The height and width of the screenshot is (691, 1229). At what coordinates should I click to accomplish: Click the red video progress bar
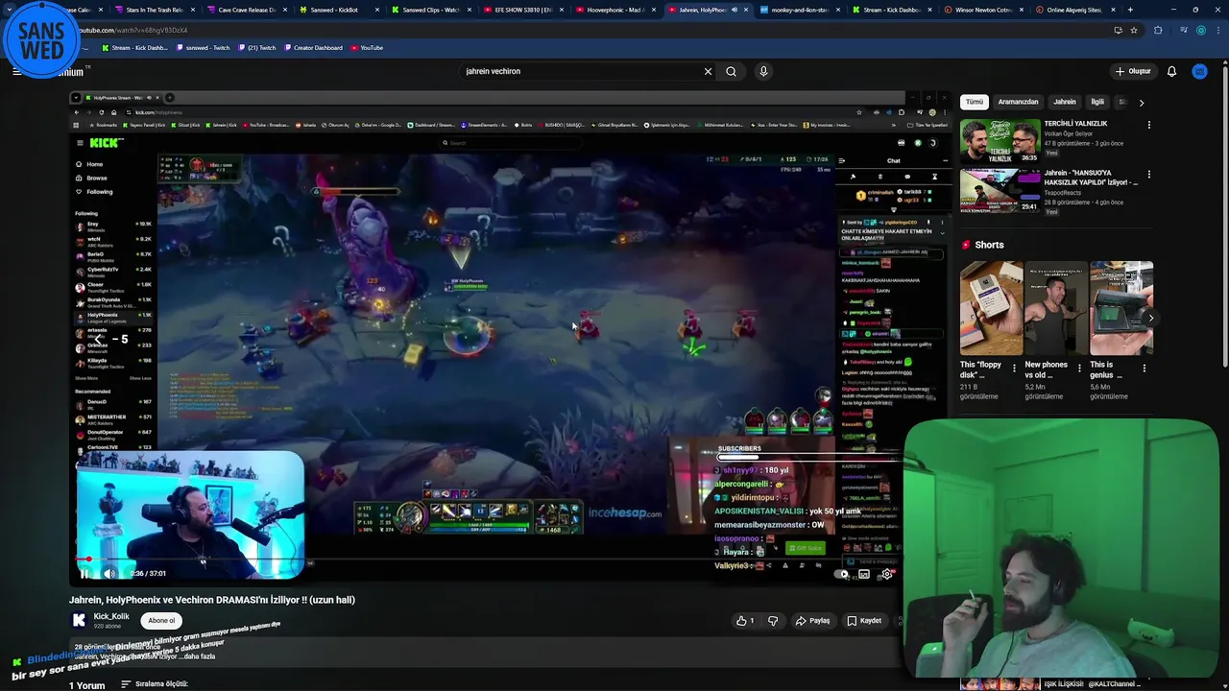point(82,560)
